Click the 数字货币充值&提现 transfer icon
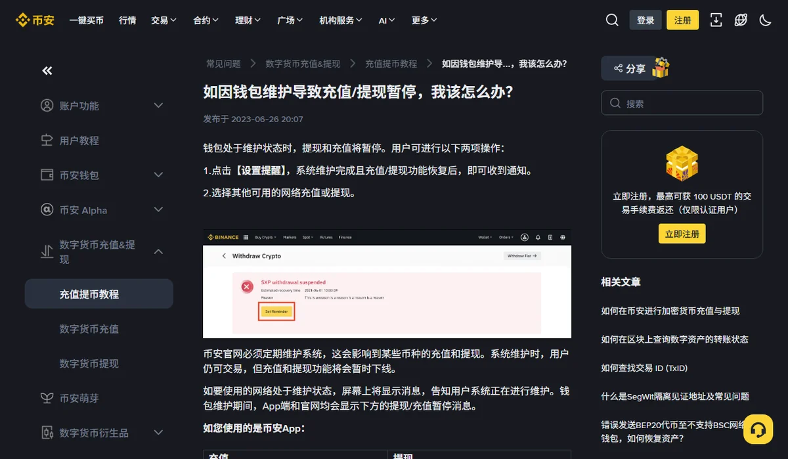788x459 pixels. pyautogui.click(x=47, y=251)
